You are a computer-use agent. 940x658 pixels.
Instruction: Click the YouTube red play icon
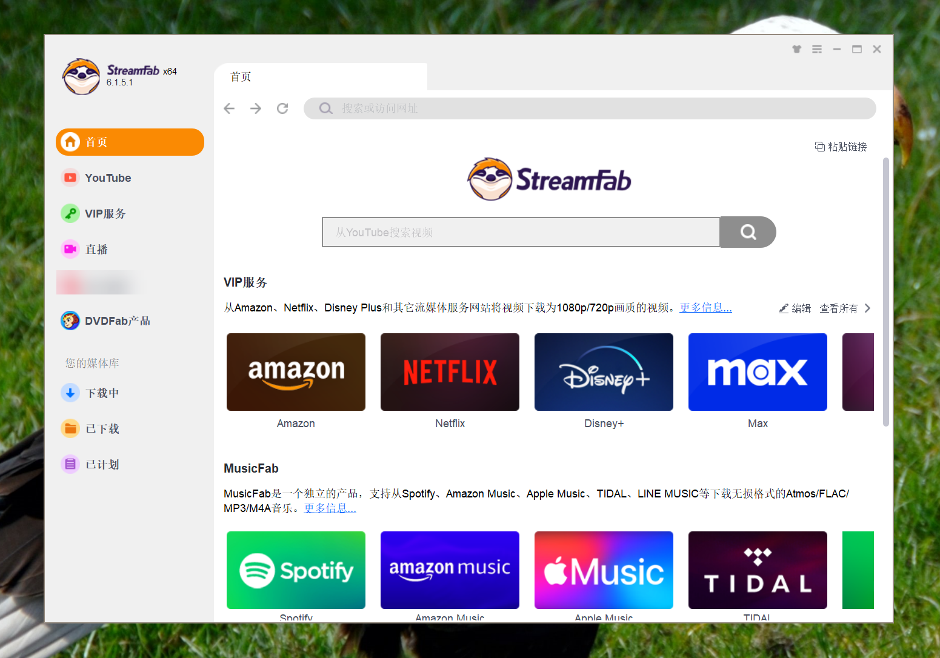pyautogui.click(x=70, y=178)
